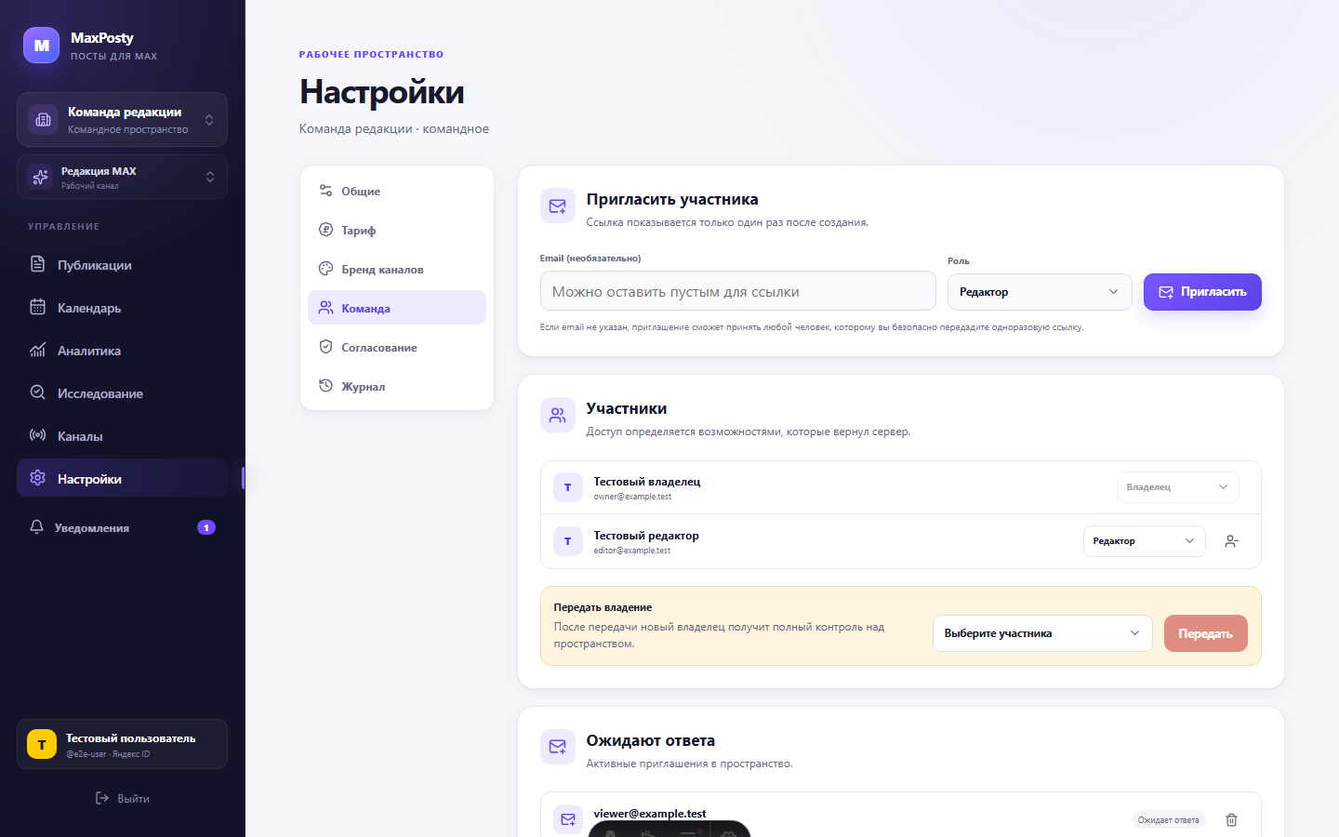Screen dimensions: 1339x837
Task: Click Выйти to log out
Action: click(122, 798)
